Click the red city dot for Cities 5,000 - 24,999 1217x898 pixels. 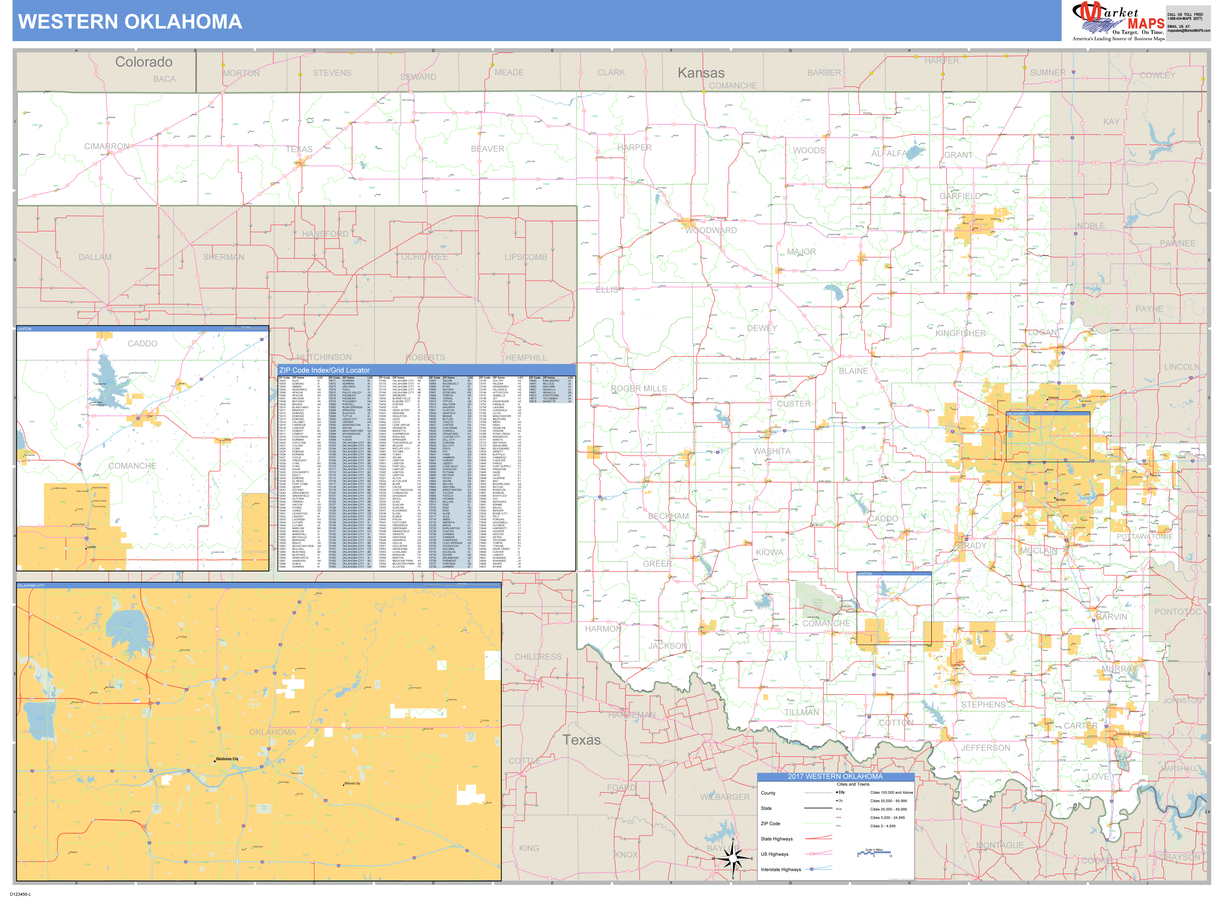[837, 817]
